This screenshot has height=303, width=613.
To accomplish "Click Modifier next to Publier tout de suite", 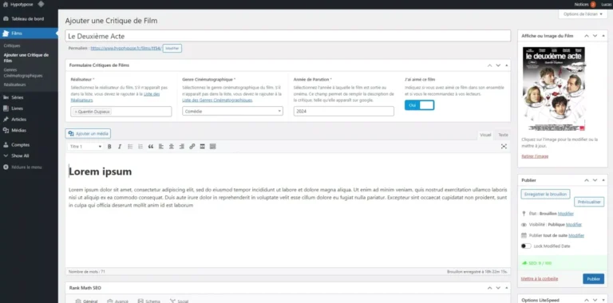I will point(576,235).
